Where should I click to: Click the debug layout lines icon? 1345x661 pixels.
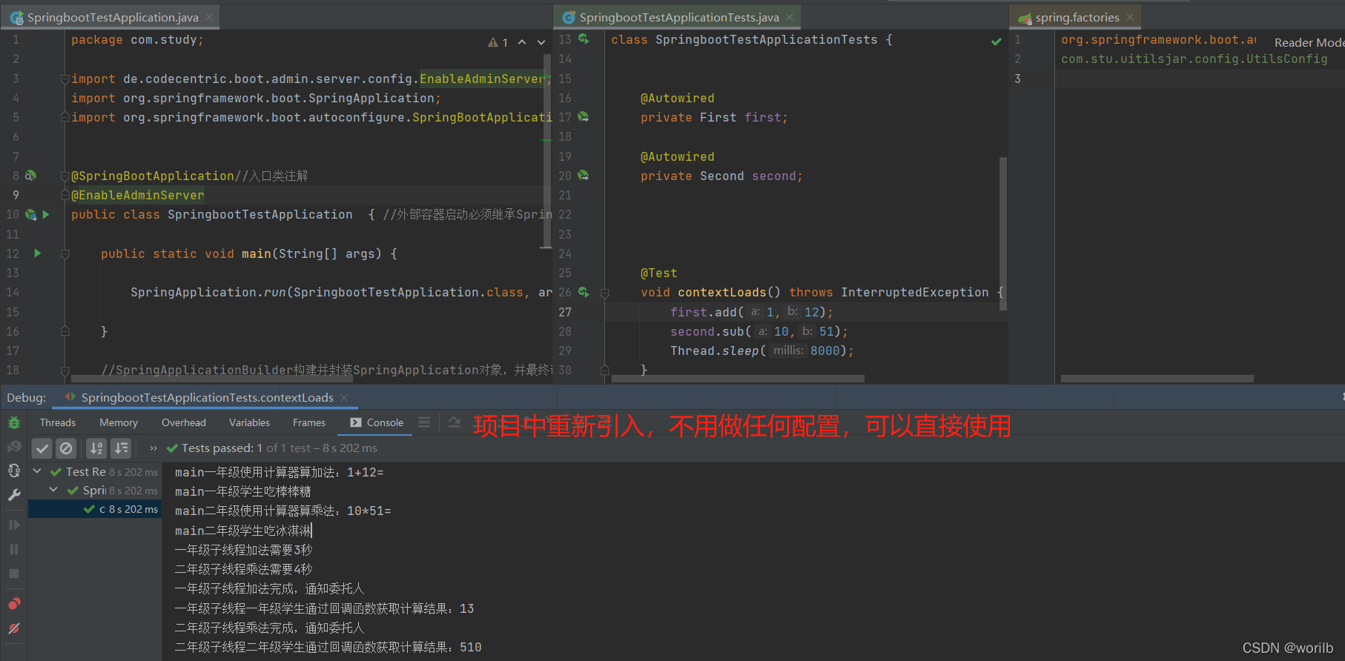424,422
